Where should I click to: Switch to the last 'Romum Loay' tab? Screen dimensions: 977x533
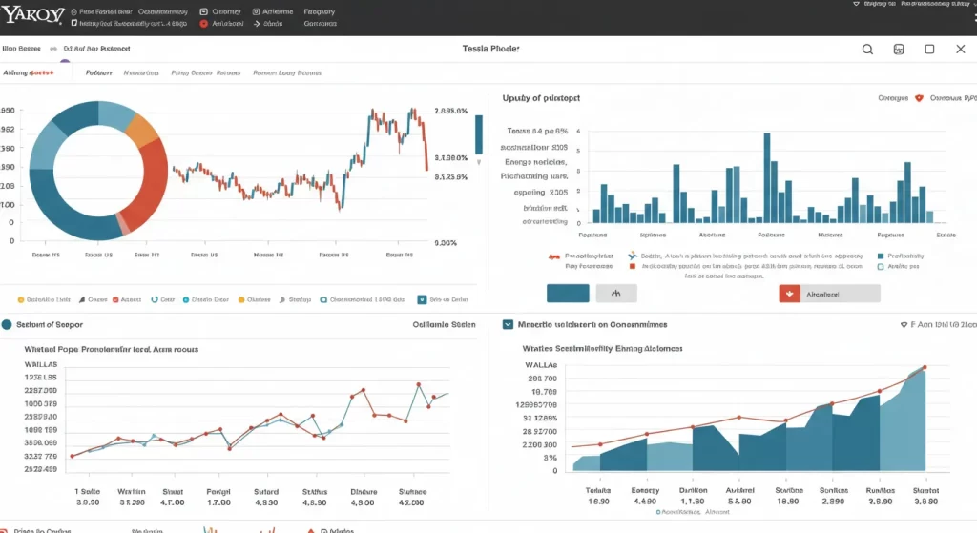(x=287, y=72)
